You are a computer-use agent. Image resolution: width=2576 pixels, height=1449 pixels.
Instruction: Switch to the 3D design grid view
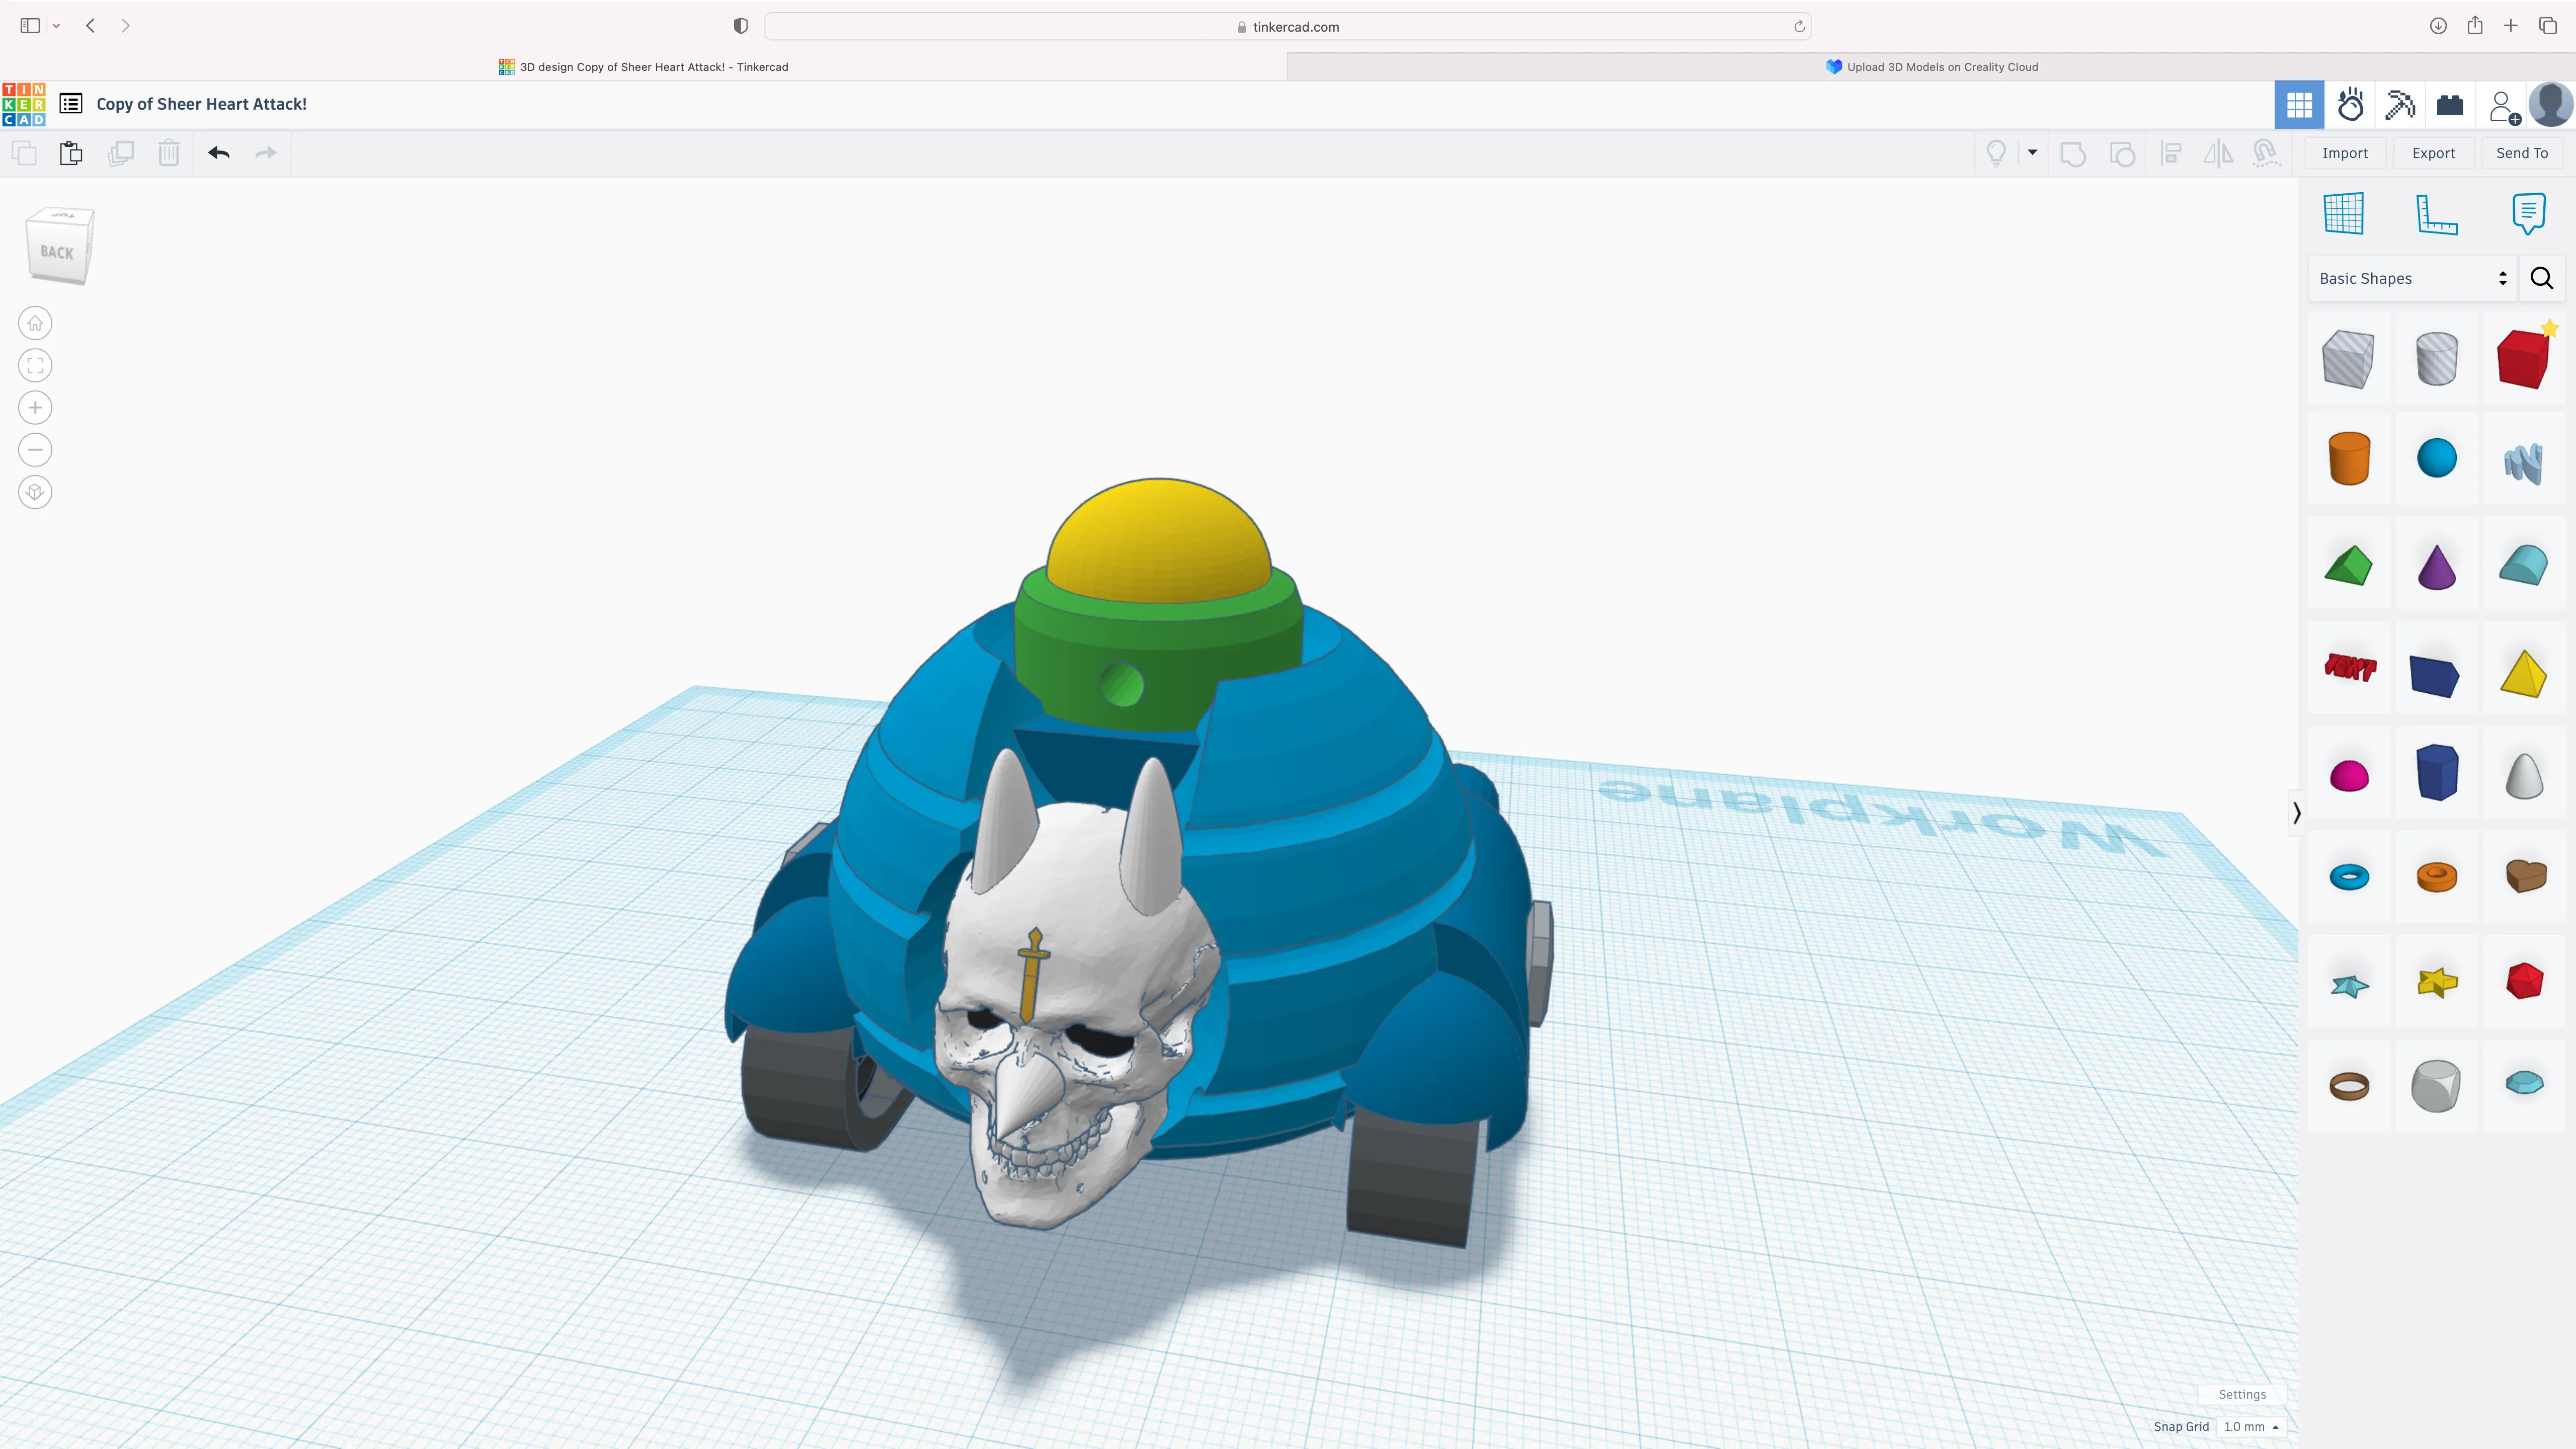pyautogui.click(x=2299, y=105)
